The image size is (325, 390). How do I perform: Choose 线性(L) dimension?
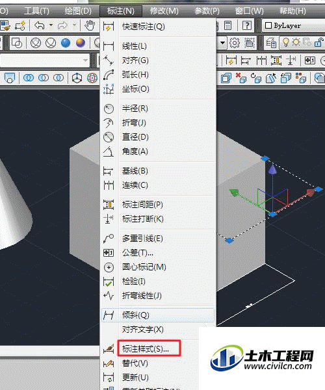point(158,46)
